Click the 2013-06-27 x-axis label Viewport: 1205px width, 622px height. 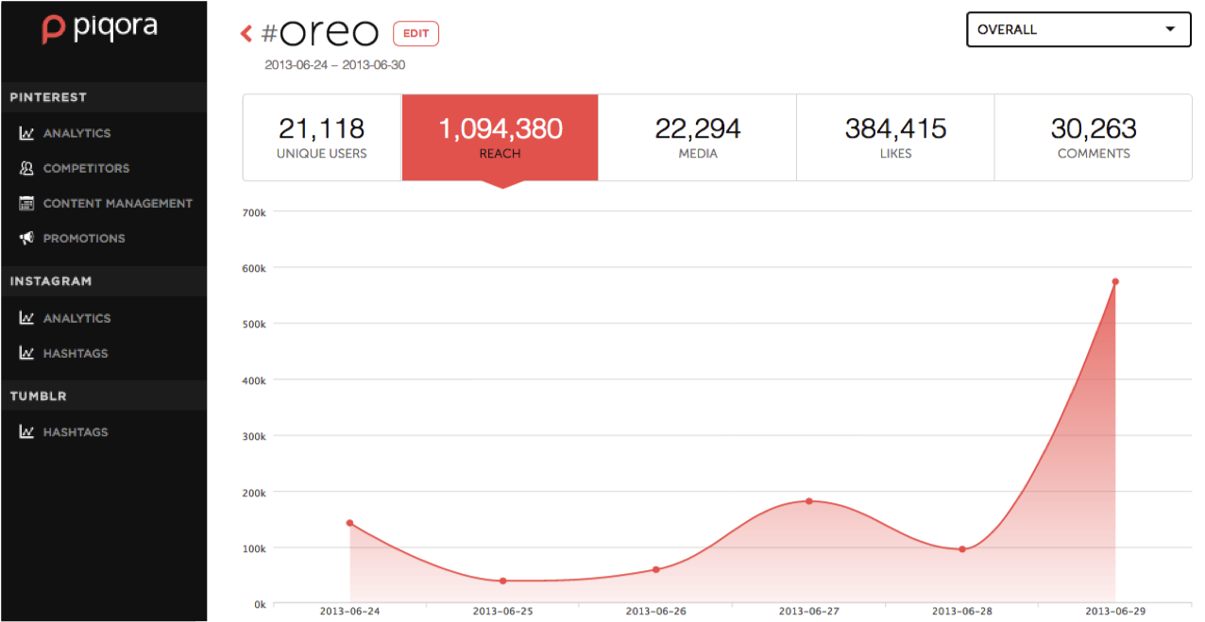[809, 612]
